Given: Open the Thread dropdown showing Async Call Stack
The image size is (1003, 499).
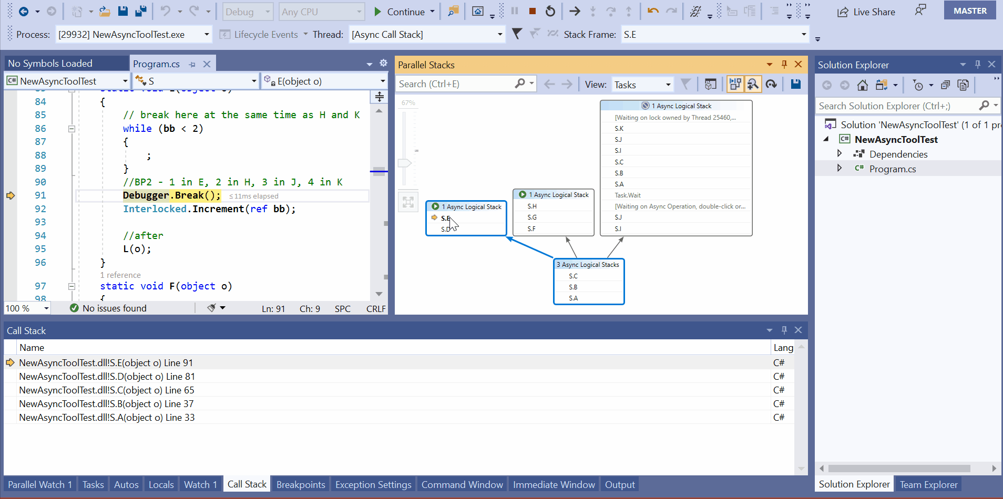Looking at the screenshot, I should (498, 34).
